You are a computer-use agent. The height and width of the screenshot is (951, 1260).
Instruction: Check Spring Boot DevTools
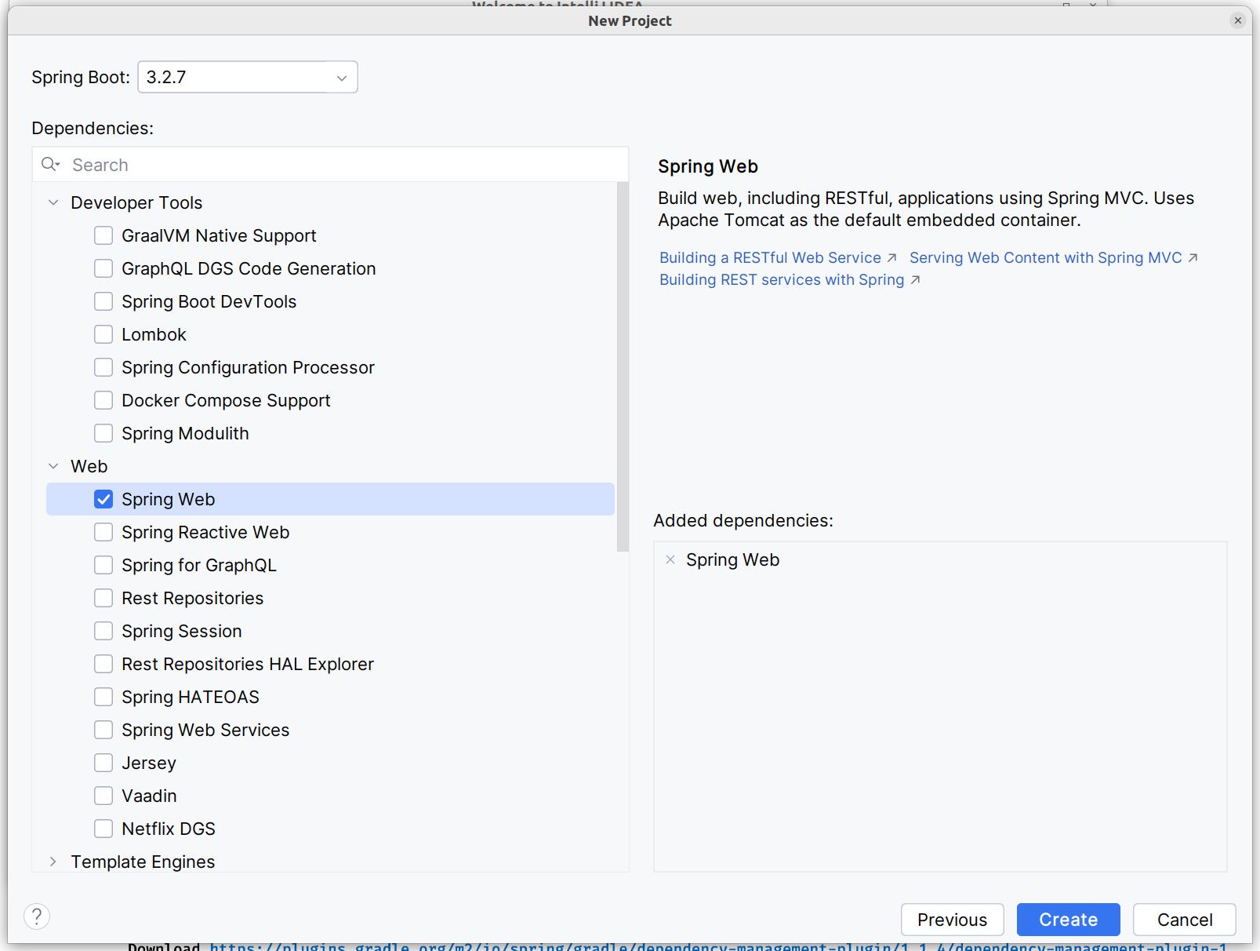click(103, 301)
